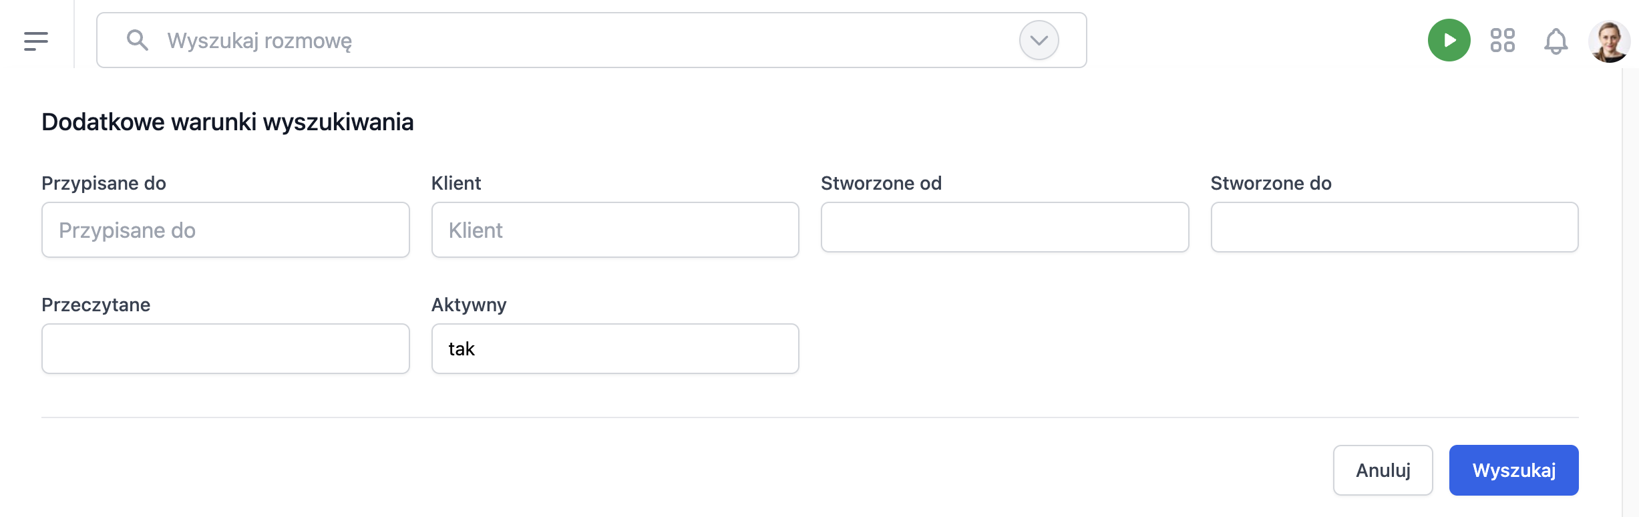The width and height of the screenshot is (1639, 517).
Task: Show notifications via the bell icon
Action: click(x=1556, y=41)
